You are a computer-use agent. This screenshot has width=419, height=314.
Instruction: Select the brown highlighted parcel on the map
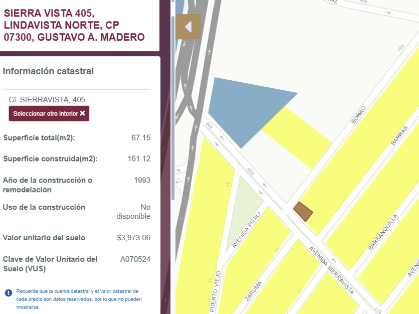(x=303, y=211)
